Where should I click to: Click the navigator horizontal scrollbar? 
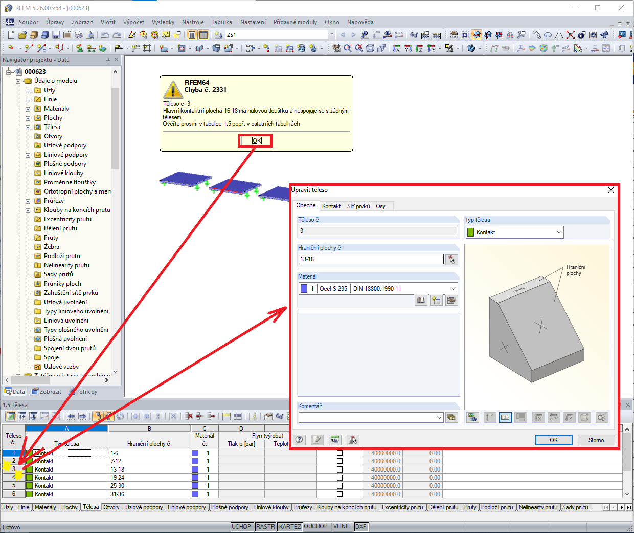pyautogui.click(x=57, y=380)
